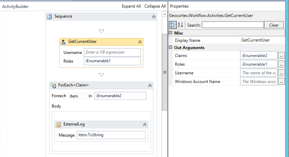Screen dimensions: 289x157
Task: Click the ForEach<Claim> activity icon
Action: click(x=53, y=85)
